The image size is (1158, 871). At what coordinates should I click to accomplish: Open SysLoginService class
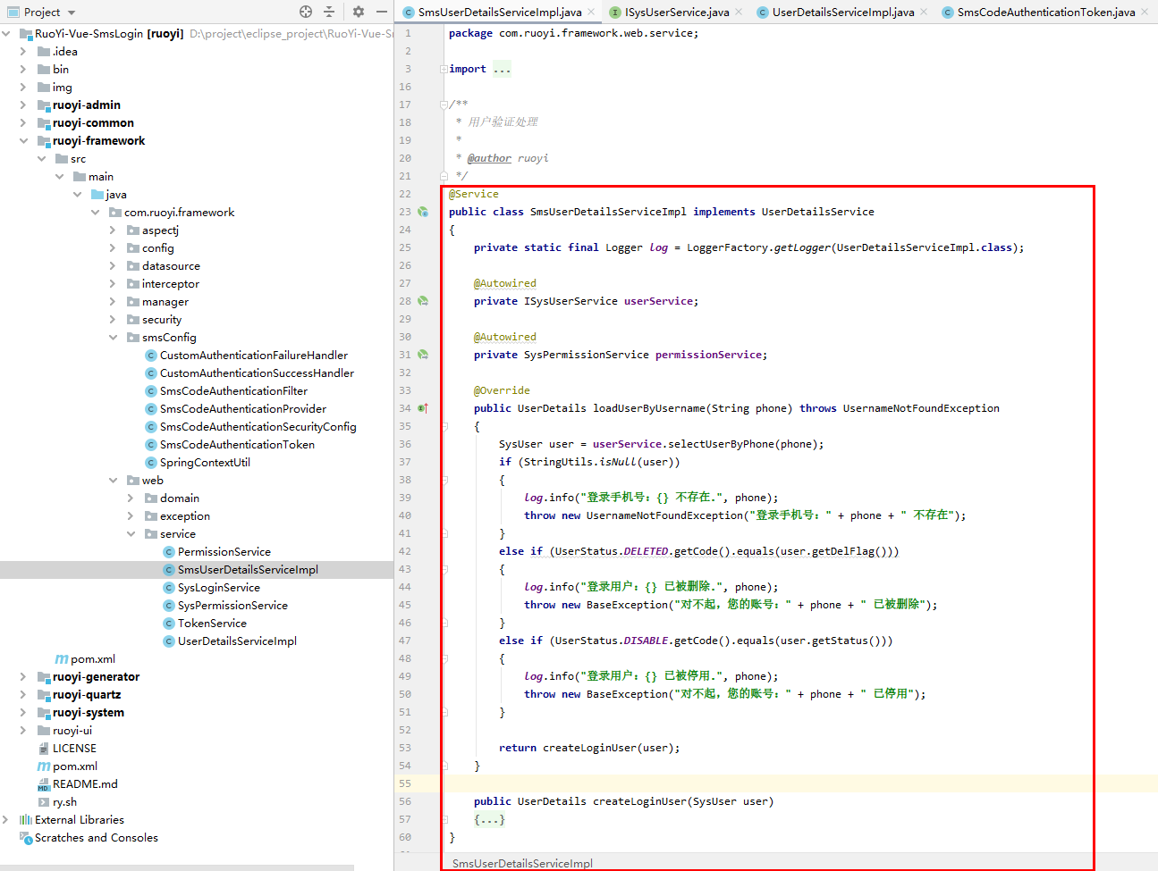pyautogui.click(x=219, y=588)
